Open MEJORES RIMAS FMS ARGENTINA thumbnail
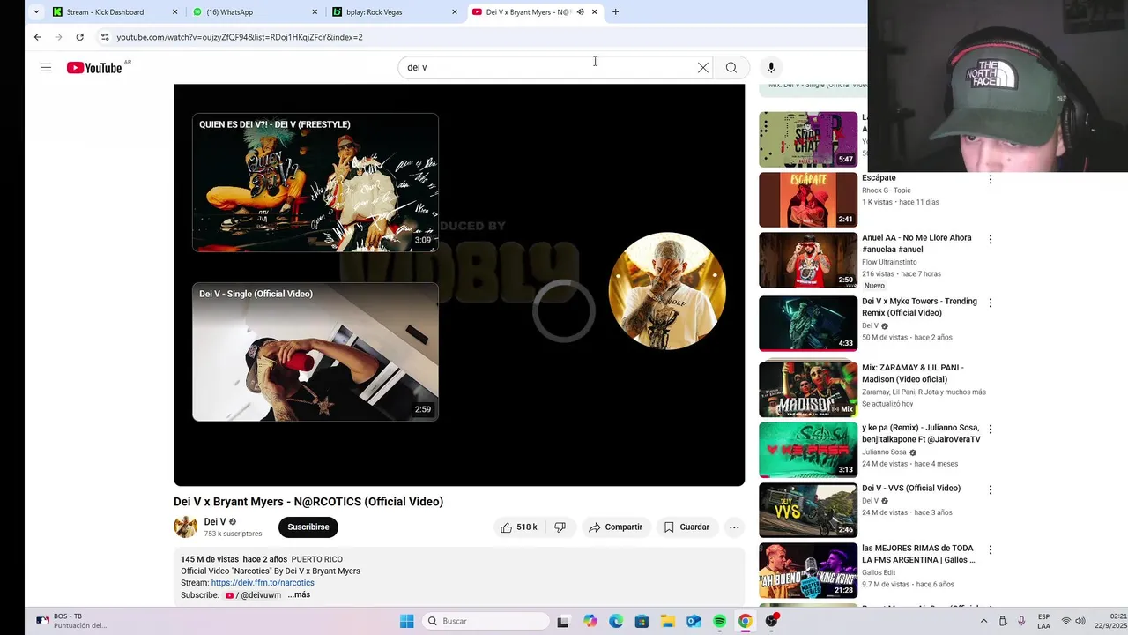This screenshot has width=1128, height=635. click(808, 571)
